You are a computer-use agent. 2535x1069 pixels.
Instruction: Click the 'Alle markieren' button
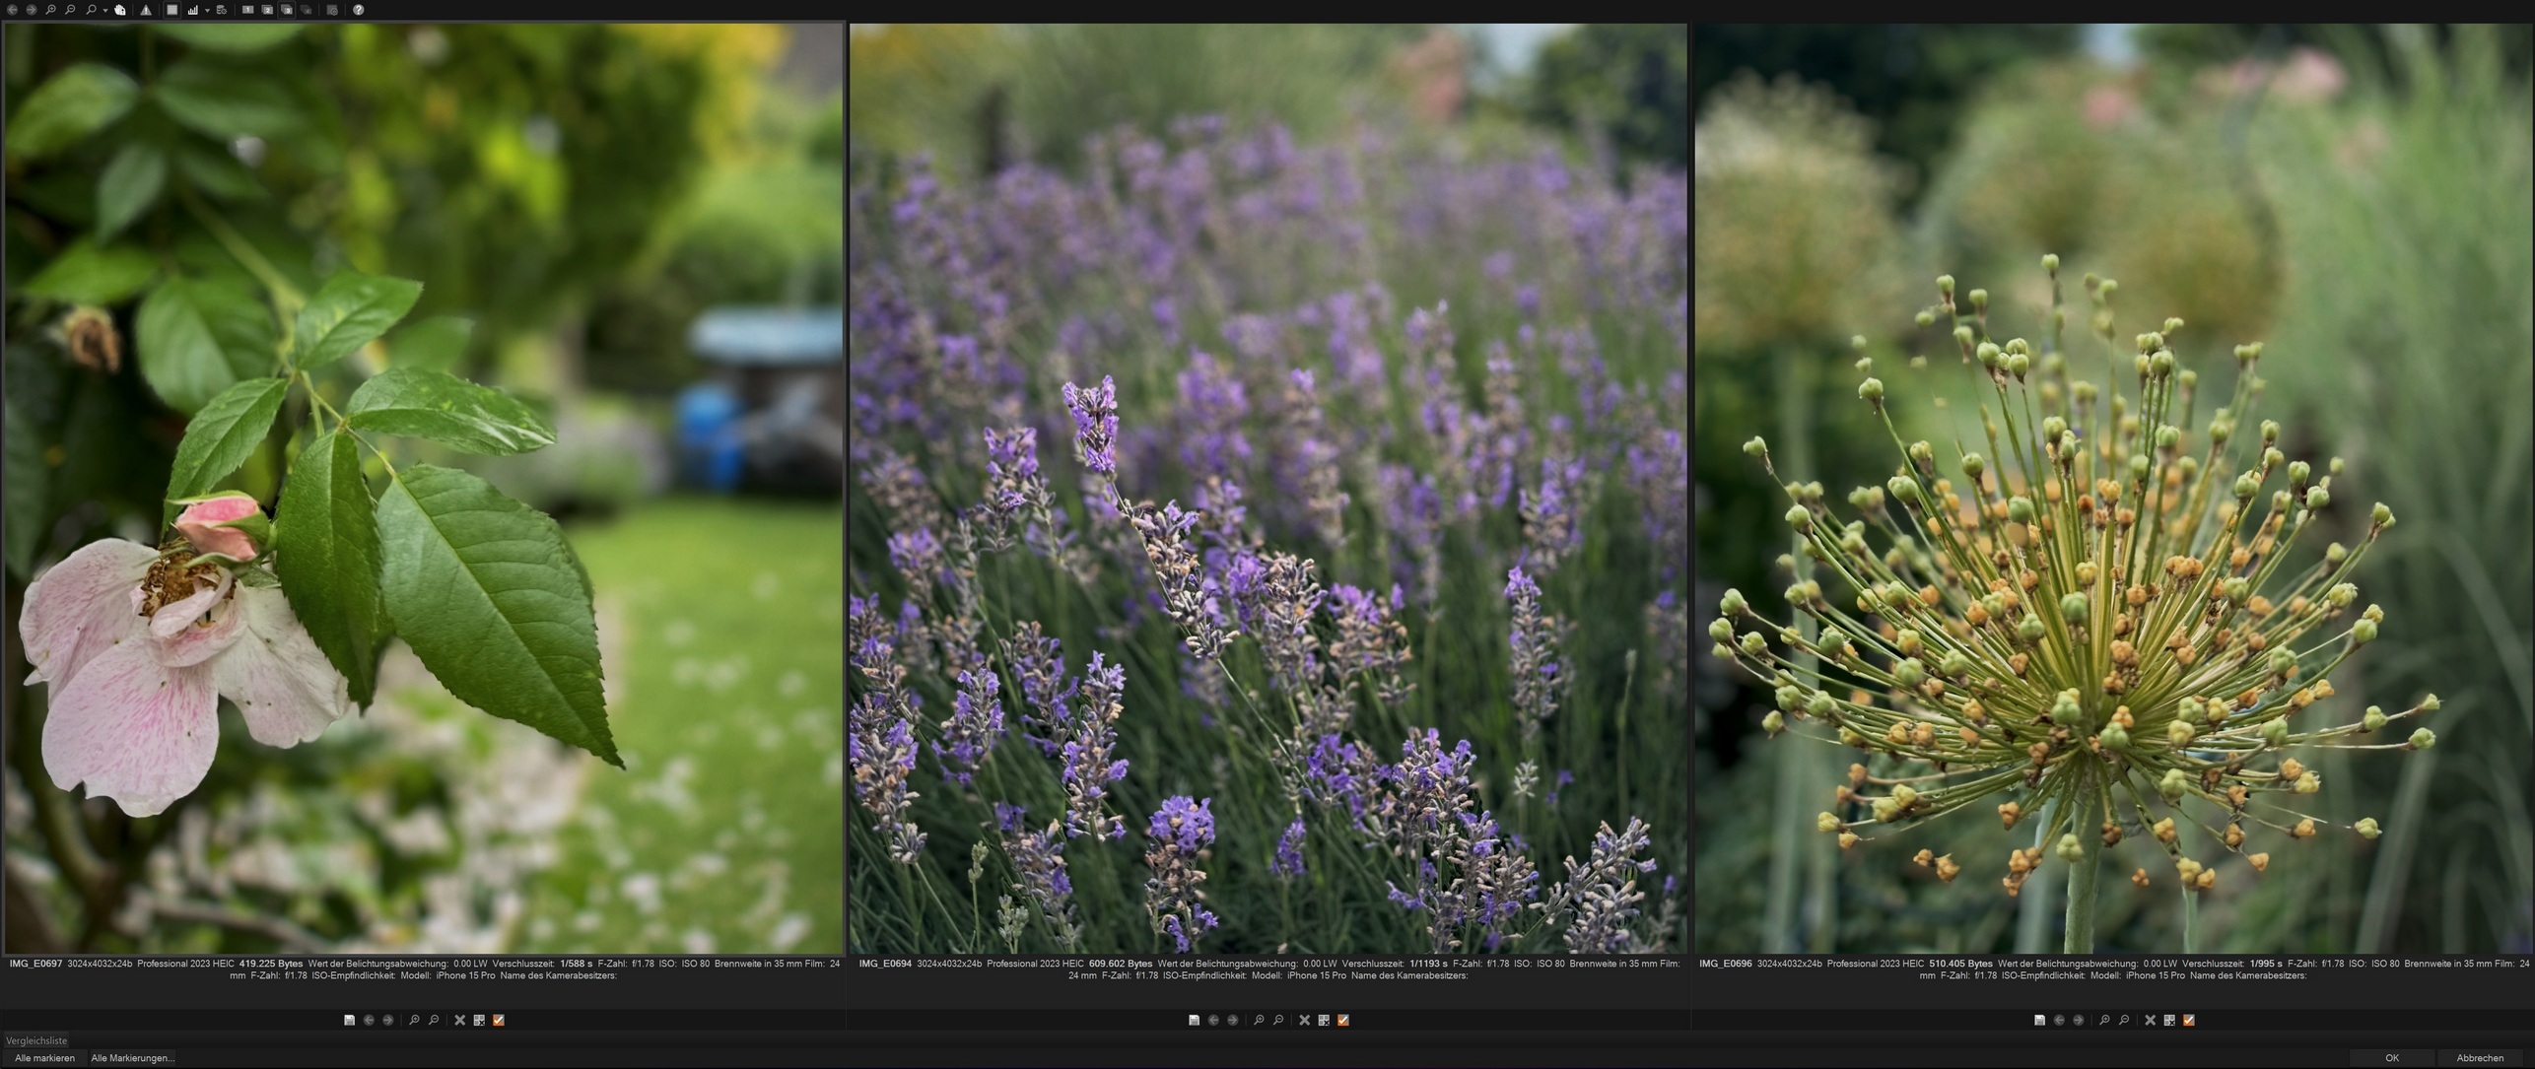click(44, 1058)
